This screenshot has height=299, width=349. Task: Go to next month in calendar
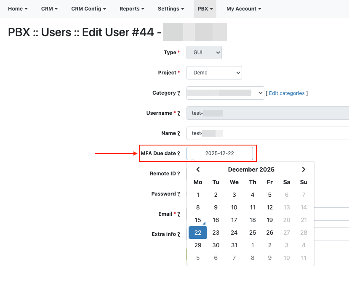click(x=304, y=169)
